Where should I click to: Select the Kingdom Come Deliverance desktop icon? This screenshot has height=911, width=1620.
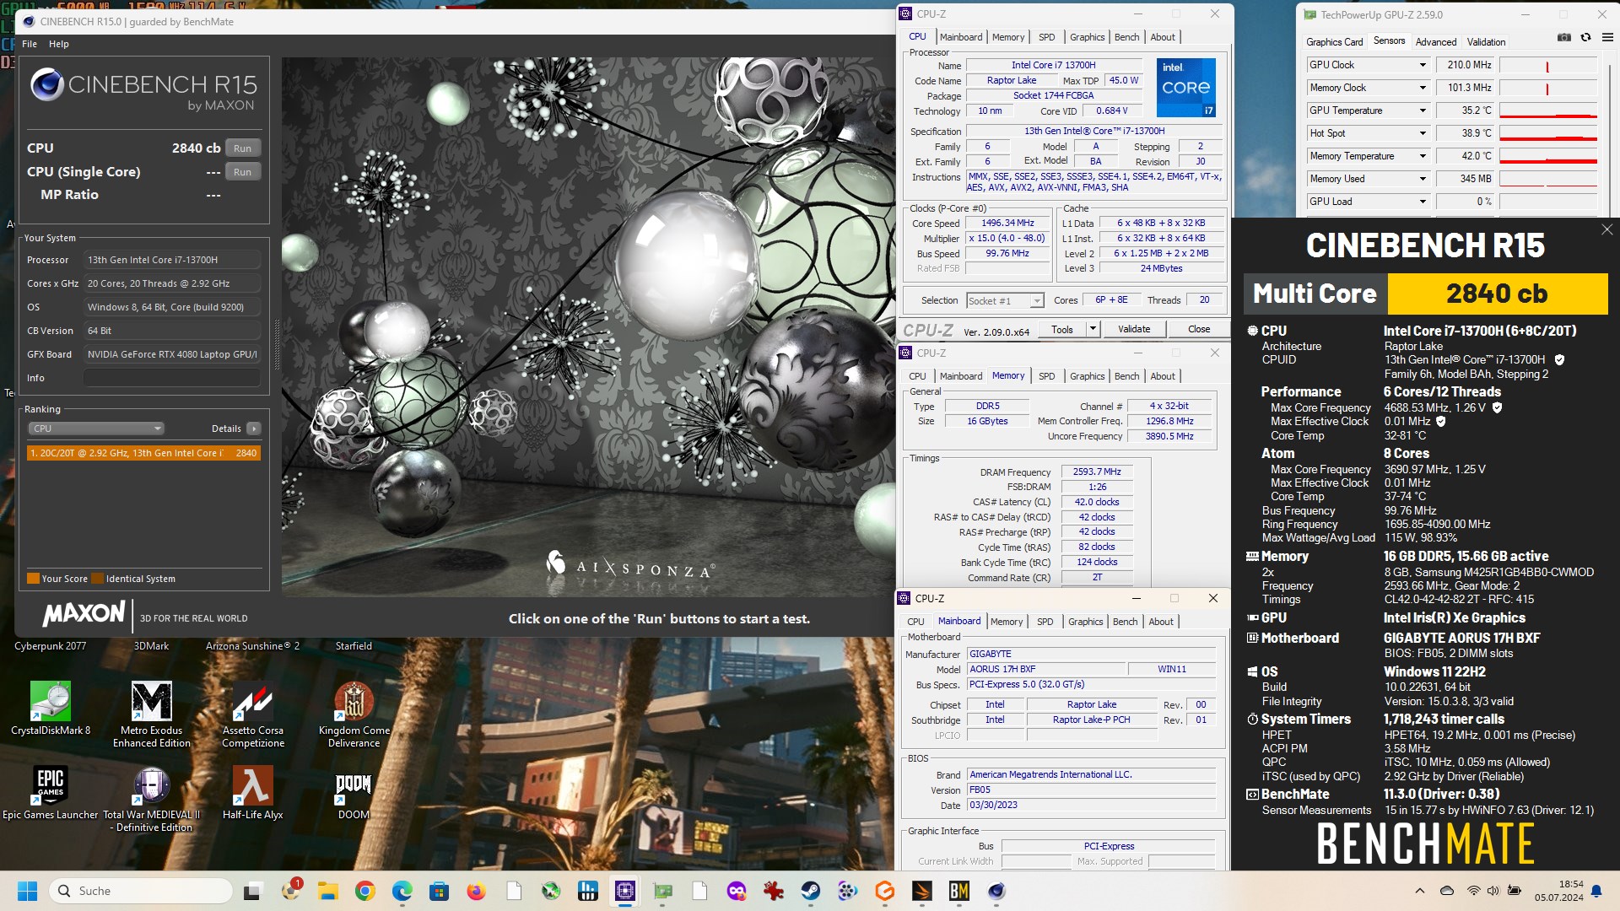(x=354, y=714)
